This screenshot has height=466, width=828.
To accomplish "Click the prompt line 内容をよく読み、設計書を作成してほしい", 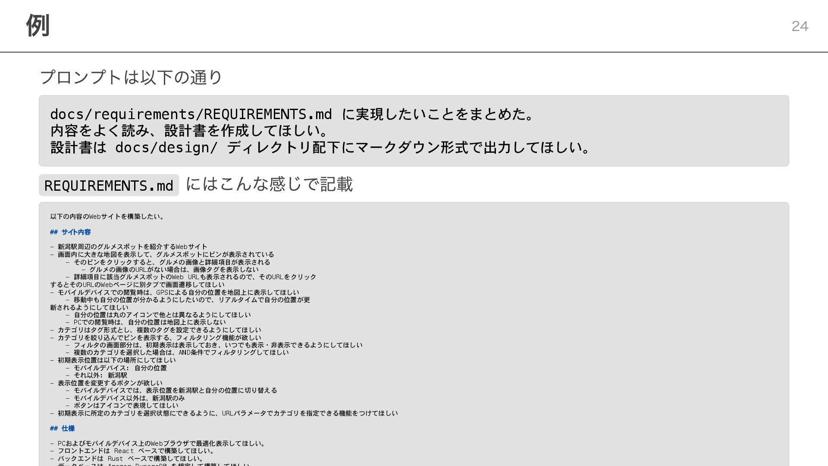I will 191,131.
